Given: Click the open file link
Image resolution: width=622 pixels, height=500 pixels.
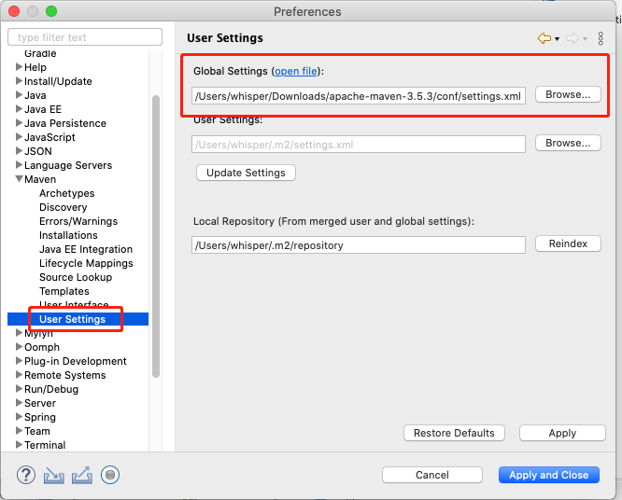Looking at the screenshot, I should click(295, 71).
